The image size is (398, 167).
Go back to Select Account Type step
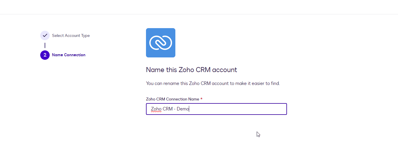pos(71,35)
